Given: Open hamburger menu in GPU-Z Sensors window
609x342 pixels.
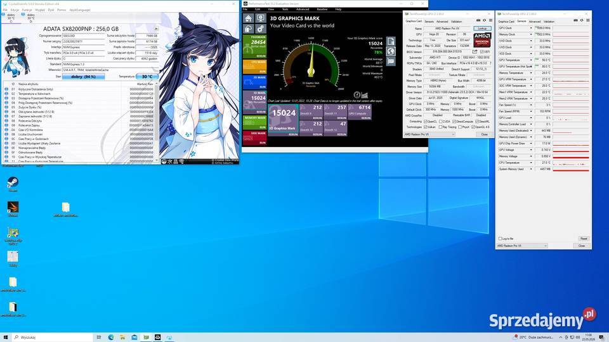Looking at the screenshot, I should pos(588,20).
